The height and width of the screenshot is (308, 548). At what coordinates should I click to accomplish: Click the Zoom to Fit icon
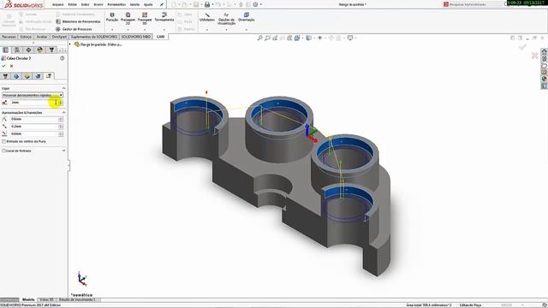(x=259, y=38)
